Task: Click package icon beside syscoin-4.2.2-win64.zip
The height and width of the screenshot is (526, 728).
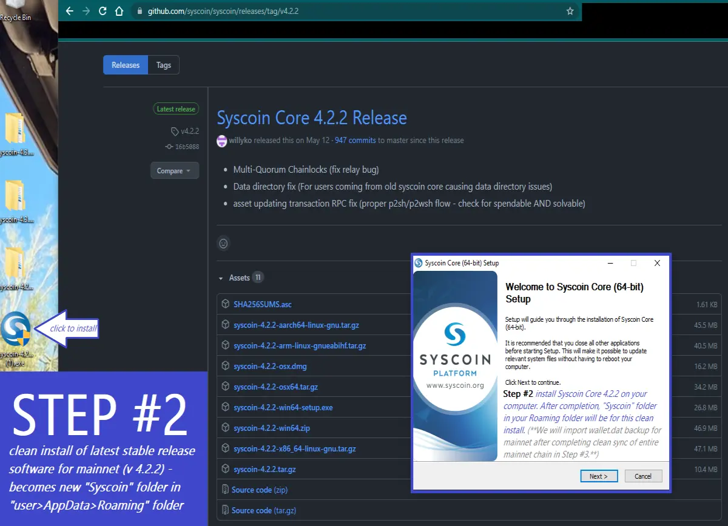Action: (x=225, y=428)
